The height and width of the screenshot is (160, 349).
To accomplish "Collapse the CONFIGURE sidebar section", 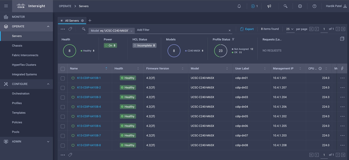I will point(48,84).
